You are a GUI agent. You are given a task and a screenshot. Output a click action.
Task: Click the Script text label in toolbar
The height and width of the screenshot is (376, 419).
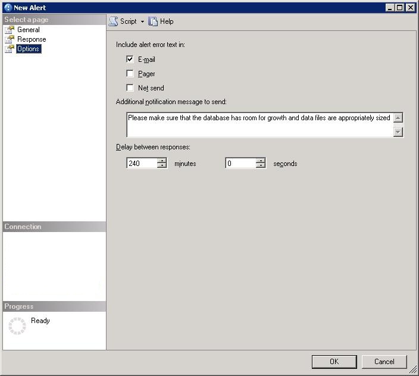129,21
